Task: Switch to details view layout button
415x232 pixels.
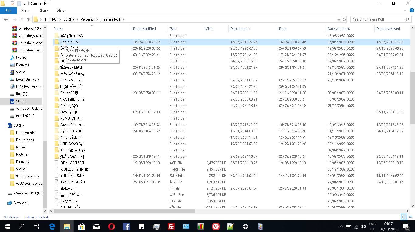Action: point(404,217)
